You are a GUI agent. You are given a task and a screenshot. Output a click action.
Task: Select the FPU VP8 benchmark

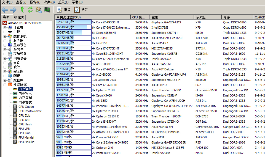click(x=24, y=128)
